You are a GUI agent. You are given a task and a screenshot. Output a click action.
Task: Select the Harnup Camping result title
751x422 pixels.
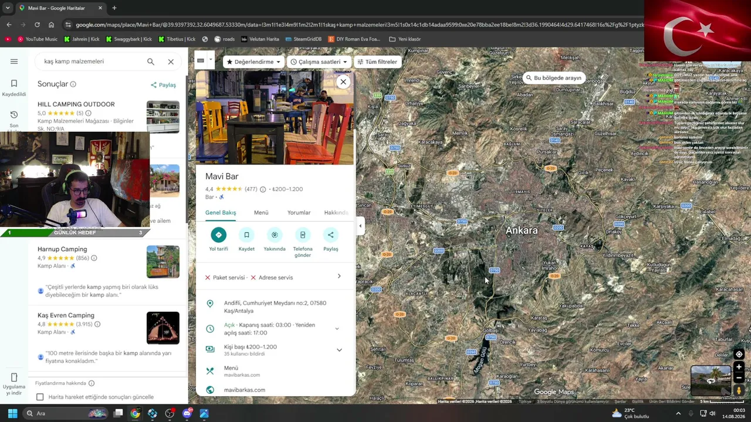point(62,250)
